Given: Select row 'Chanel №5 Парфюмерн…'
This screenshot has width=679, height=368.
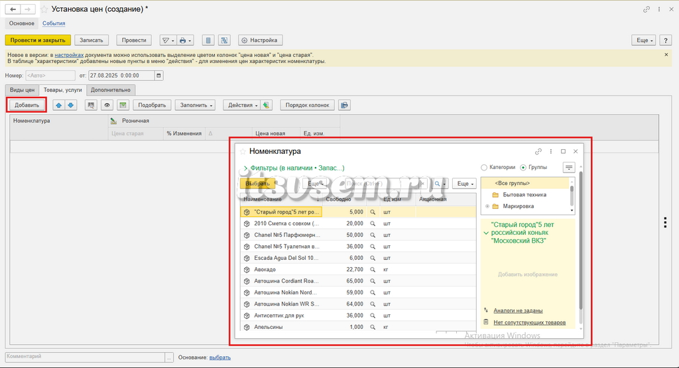Looking at the screenshot, I should click(x=358, y=235).
